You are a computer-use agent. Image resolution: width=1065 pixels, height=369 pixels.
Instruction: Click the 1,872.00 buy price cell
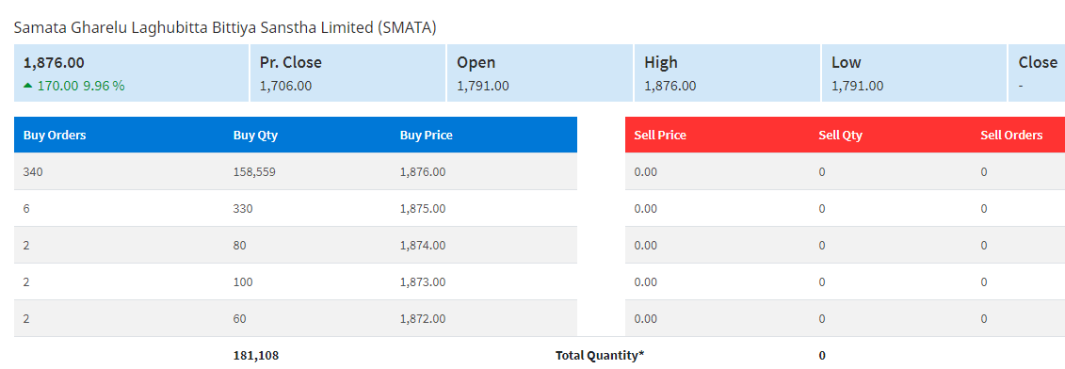(x=423, y=318)
